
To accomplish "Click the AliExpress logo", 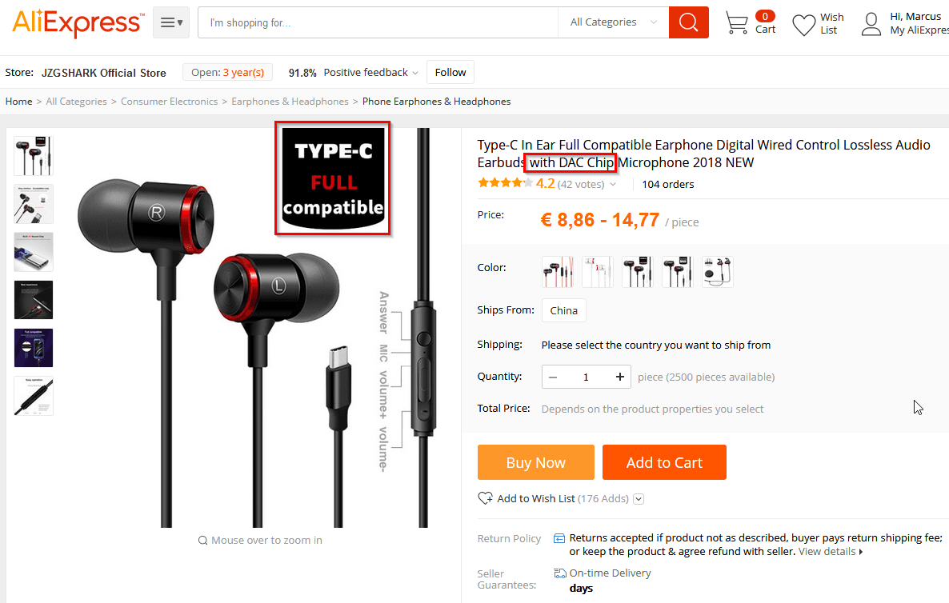I will pos(78,23).
